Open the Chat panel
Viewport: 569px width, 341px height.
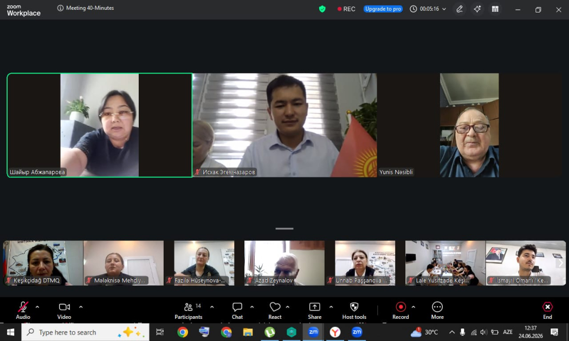[237, 311]
